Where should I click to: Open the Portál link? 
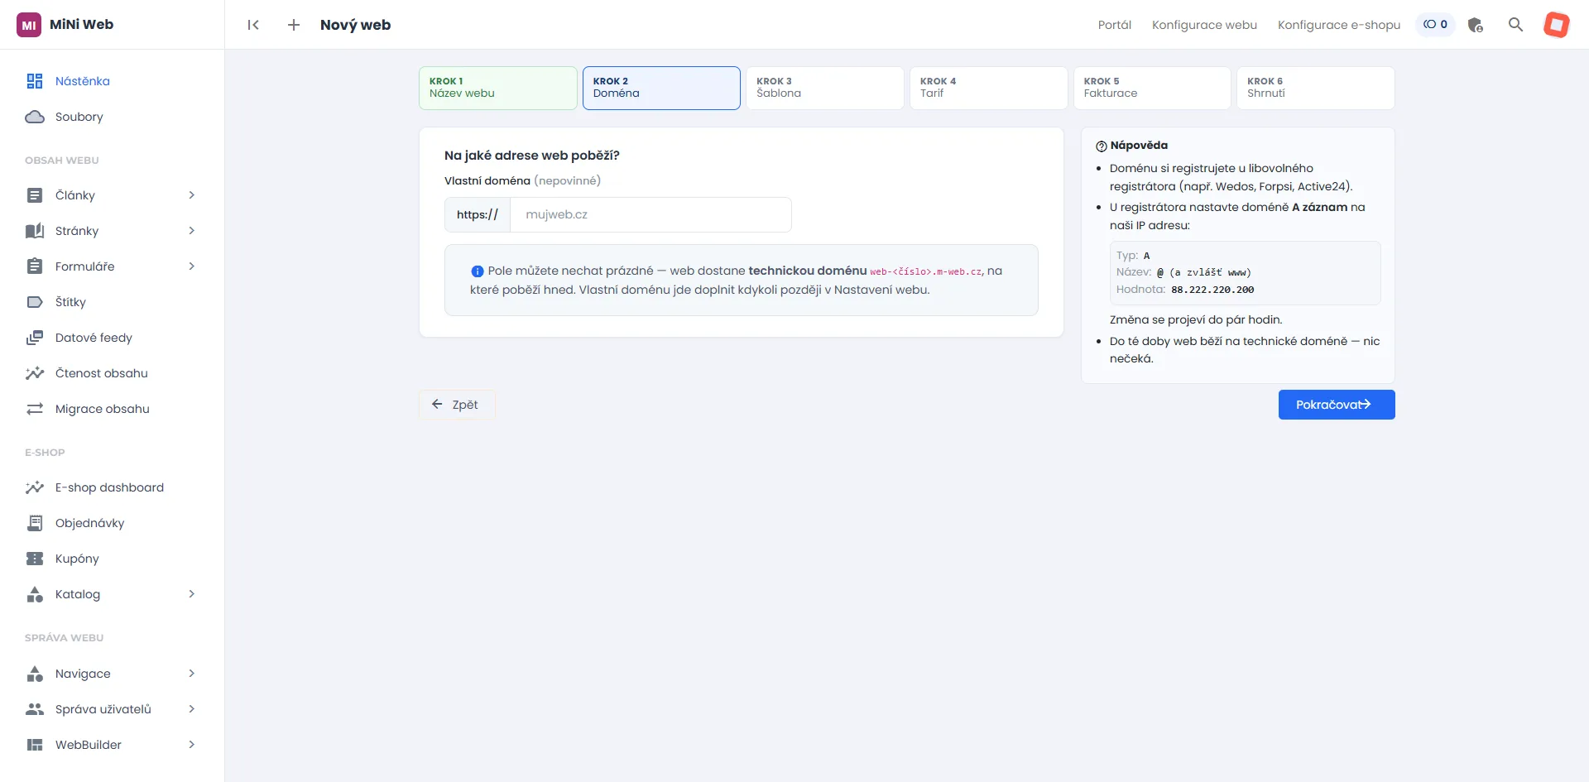pos(1114,25)
